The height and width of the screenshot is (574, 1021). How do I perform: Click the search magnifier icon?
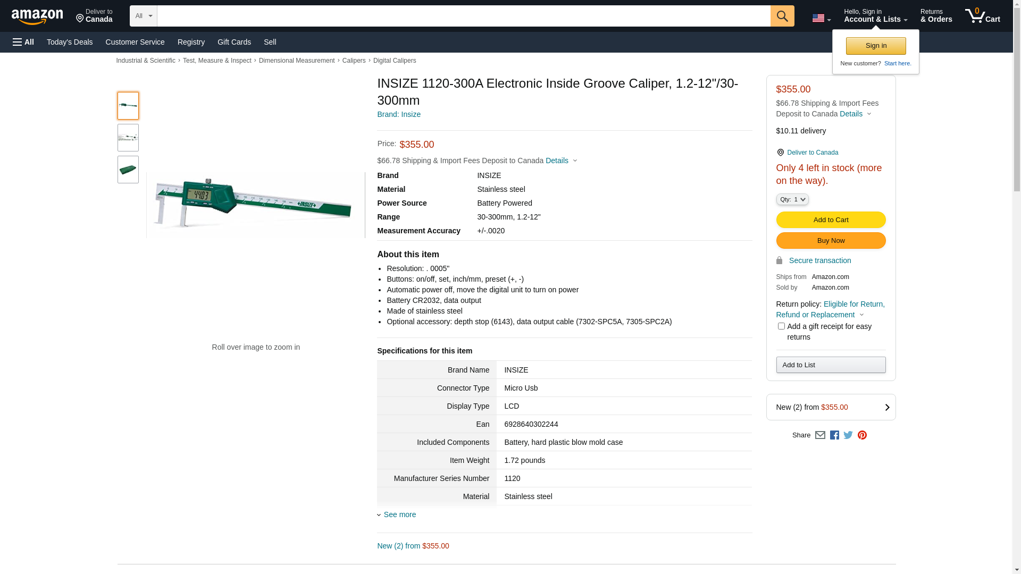[x=782, y=16]
